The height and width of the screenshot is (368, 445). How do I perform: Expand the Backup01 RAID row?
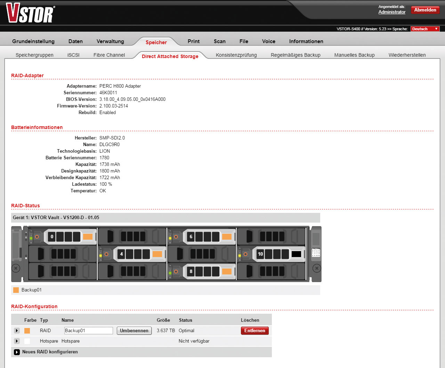tap(17, 330)
